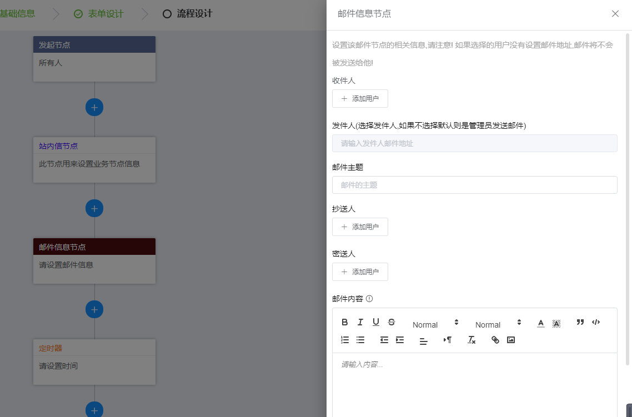Toggle strikethrough formatting in the mail editor
632x417 pixels.
coord(392,322)
